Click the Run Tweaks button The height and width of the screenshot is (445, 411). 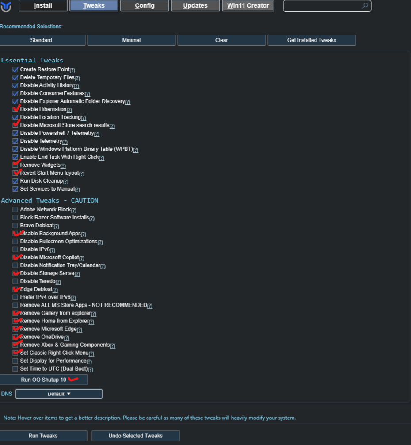coord(43,436)
